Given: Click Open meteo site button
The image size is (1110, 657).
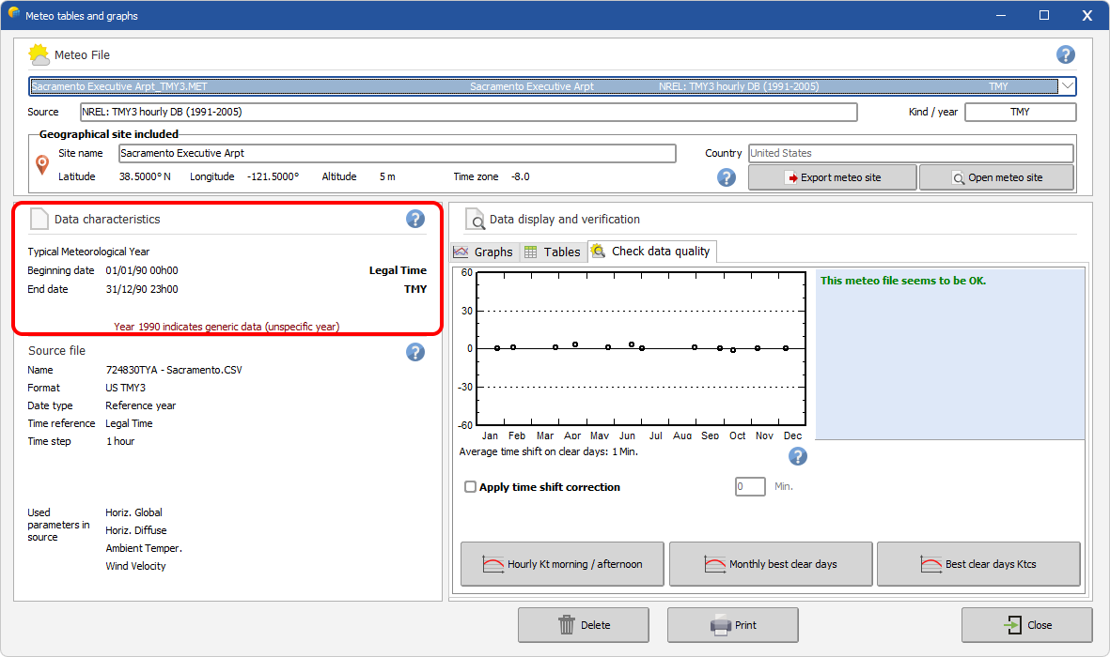Looking at the screenshot, I should [x=996, y=177].
